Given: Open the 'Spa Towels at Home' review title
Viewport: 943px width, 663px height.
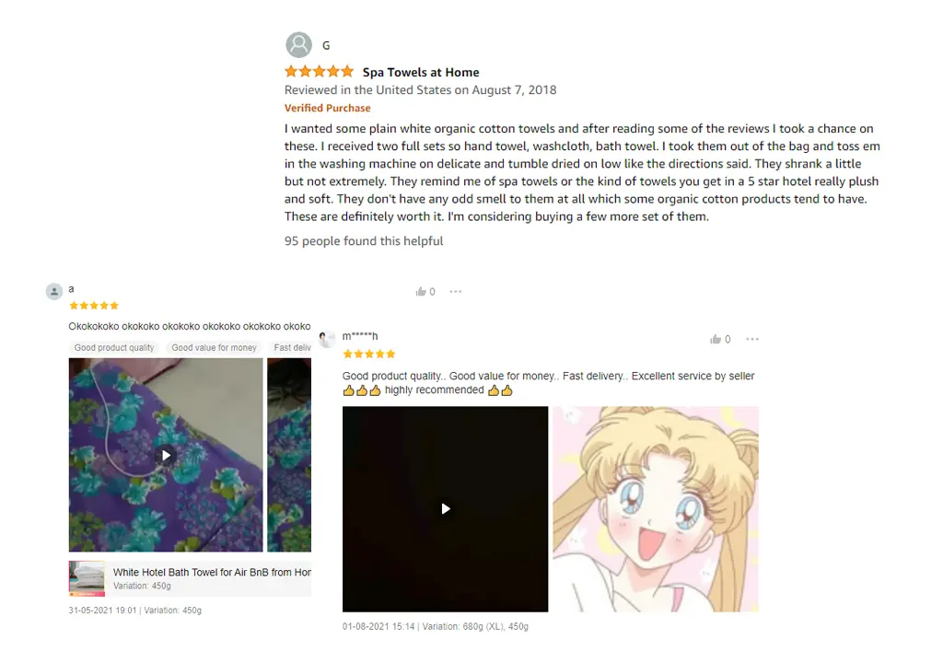Looking at the screenshot, I should tap(421, 72).
